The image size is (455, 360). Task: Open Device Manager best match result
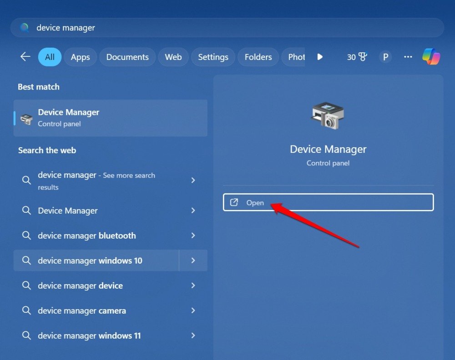point(110,118)
